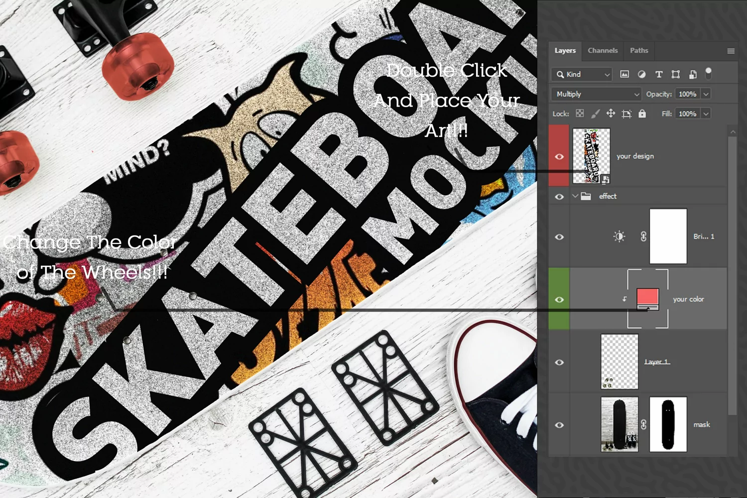This screenshot has width=747, height=498.
Task: Select the your color layer name
Action: 688,299
